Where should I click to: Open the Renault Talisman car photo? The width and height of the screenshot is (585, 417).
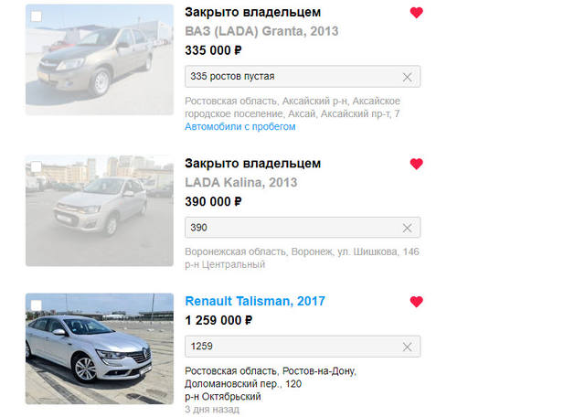pyautogui.click(x=100, y=348)
